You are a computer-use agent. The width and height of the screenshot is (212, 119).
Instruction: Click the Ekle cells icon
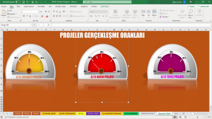coord(143,12)
